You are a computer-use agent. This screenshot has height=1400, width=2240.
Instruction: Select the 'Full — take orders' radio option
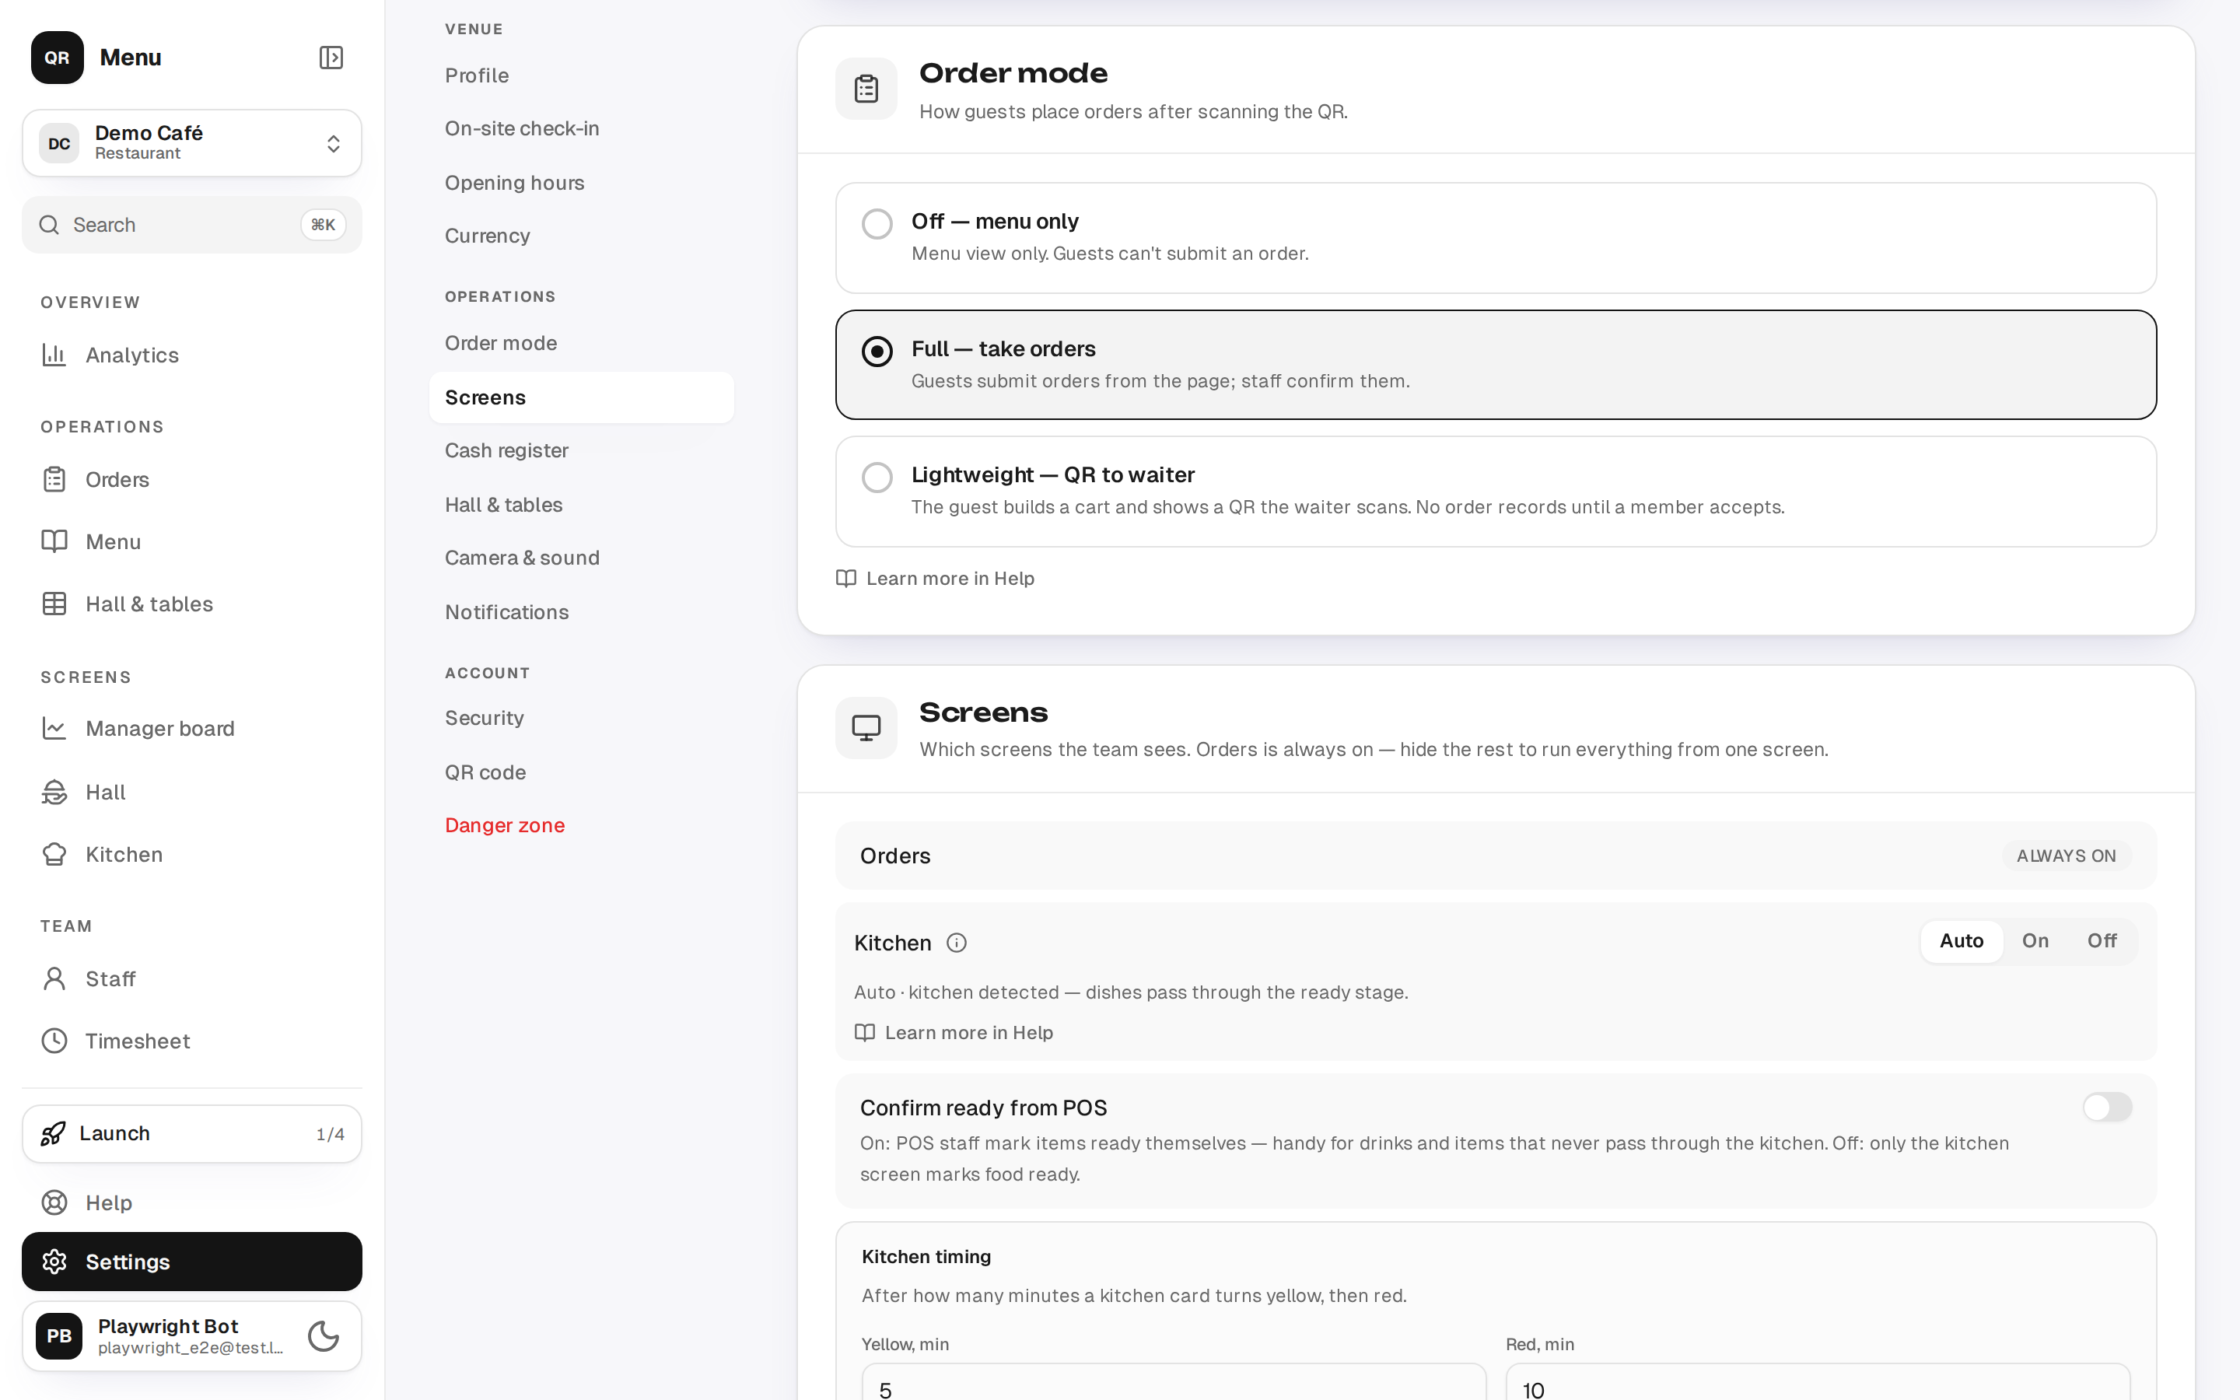click(x=1496, y=365)
